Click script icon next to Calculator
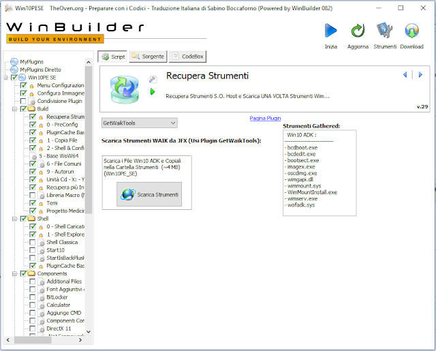436x351 pixels. [41, 305]
